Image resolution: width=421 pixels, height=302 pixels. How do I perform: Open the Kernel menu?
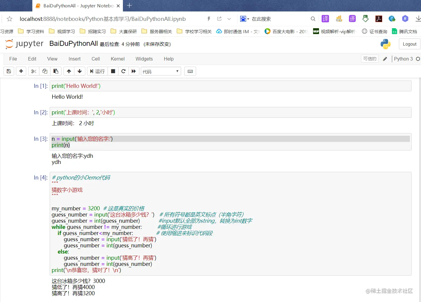[118, 59]
